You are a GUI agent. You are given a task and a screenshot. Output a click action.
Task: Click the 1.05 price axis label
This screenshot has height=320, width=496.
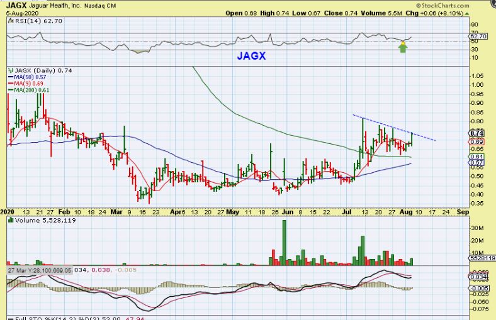(477, 76)
